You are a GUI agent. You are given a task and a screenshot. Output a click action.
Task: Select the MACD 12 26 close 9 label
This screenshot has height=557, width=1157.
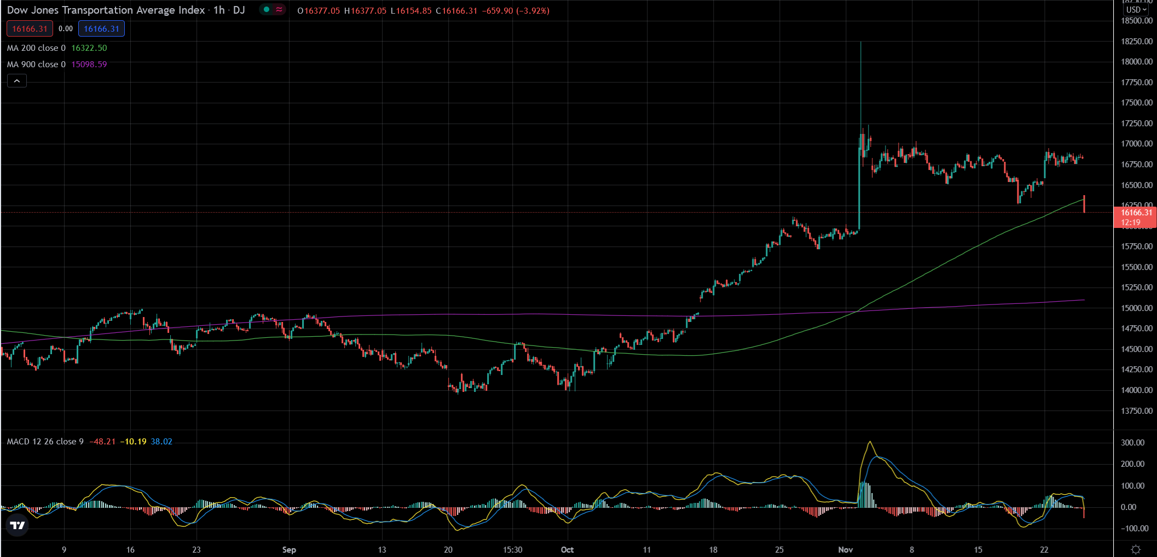point(45,442)
